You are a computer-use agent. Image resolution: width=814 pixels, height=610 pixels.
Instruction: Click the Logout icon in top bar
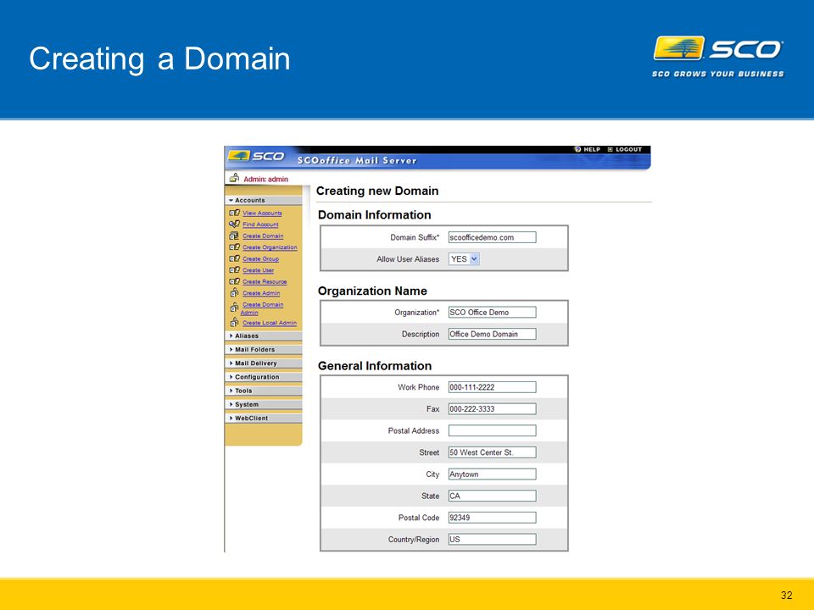pyautogui.click(x=610, y=149)
